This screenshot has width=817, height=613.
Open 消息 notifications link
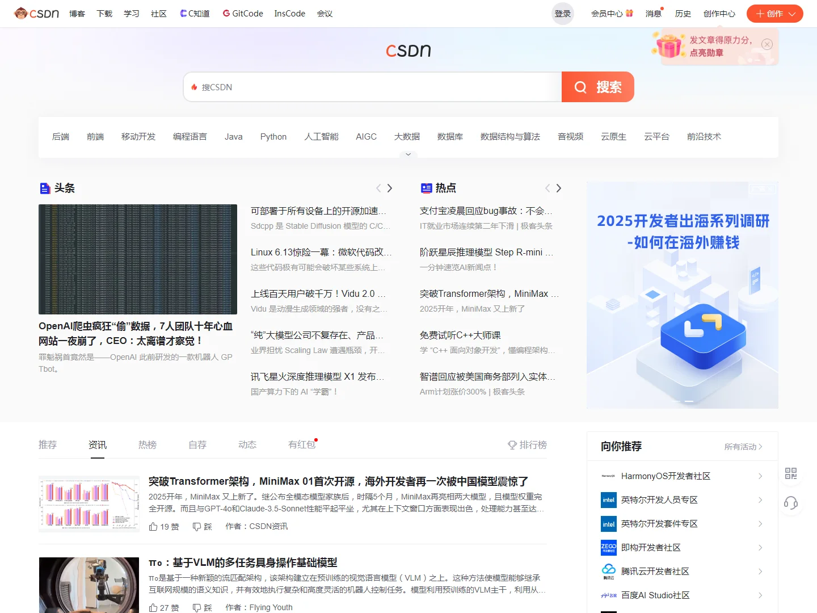[x=654, y=14]
